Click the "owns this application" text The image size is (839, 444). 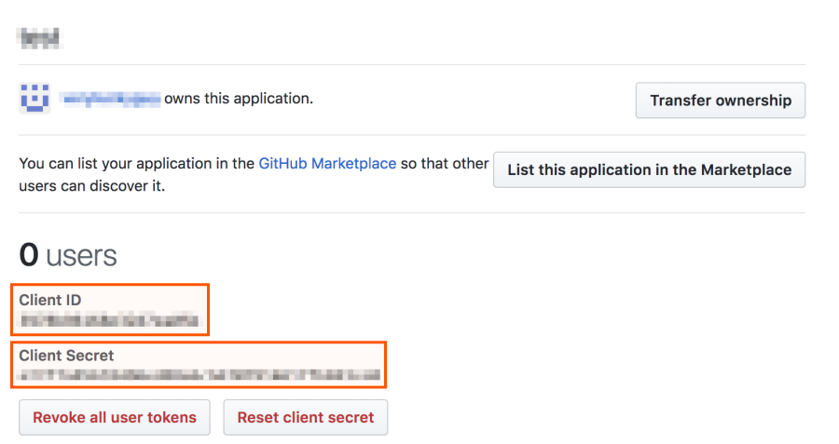pos(239,98)
